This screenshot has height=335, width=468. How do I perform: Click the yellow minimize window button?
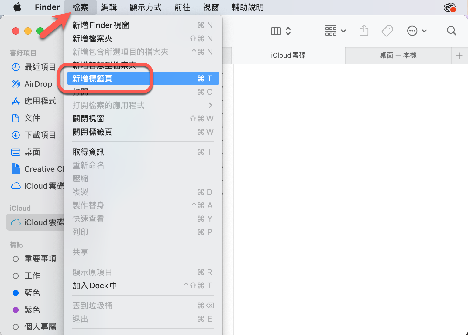28,31
